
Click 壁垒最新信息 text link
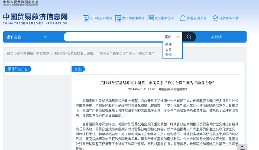(x=164, y=18)
